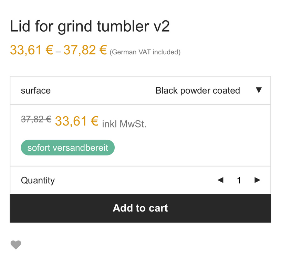The width and height of the screenshot is (281, 258).
Task: Click the Quantity label
Action: (x=38, y=180)
